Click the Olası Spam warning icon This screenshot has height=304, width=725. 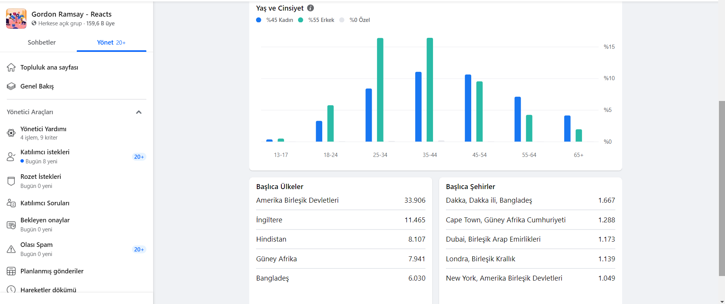(11, 249)
